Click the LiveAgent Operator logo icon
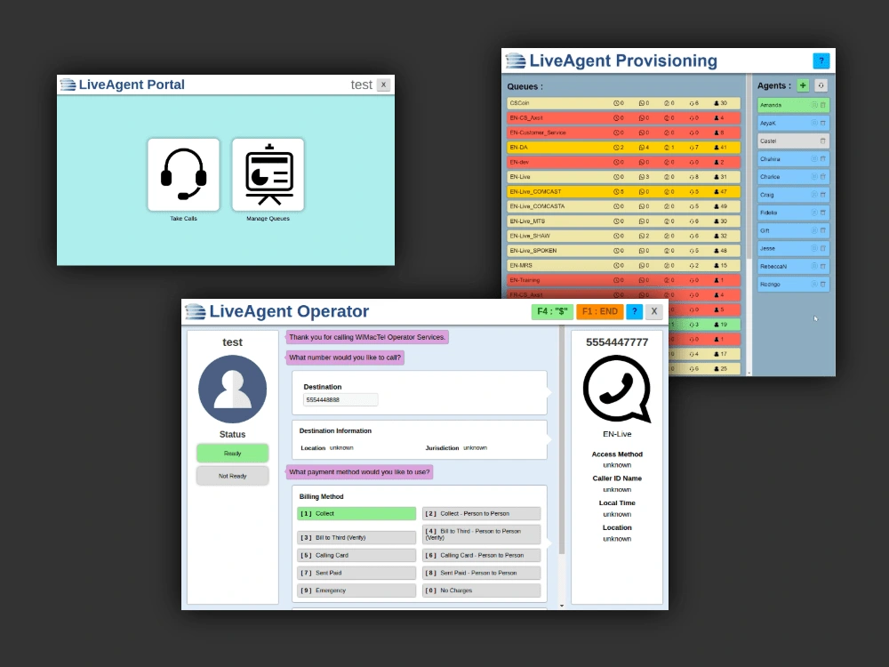 tap(195, 311)
